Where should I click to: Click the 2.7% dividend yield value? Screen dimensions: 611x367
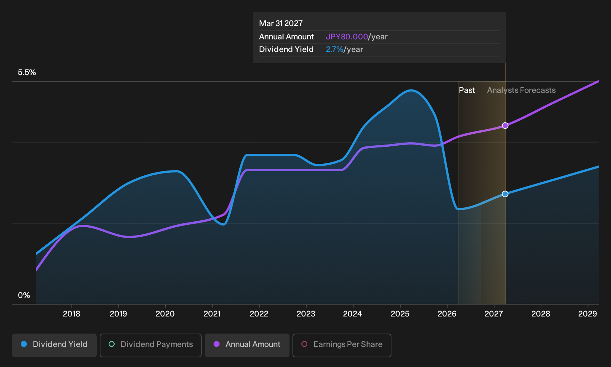click(x=335, y=49)
